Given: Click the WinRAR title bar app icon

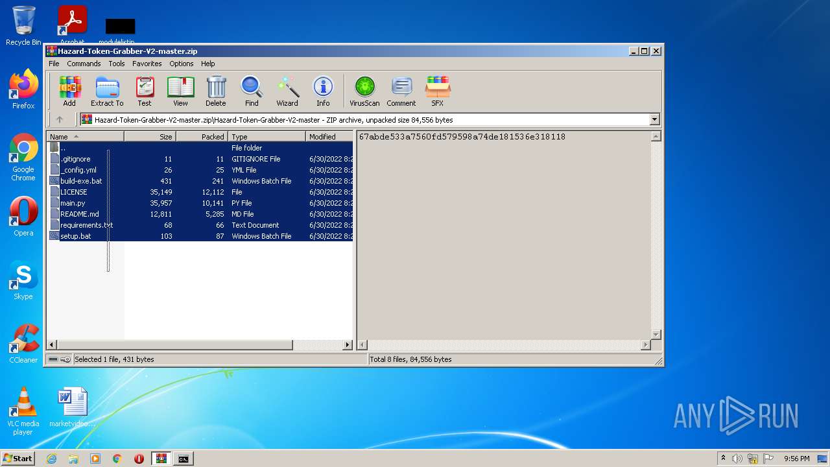Looking at the screenshot, I should (52, 51).
